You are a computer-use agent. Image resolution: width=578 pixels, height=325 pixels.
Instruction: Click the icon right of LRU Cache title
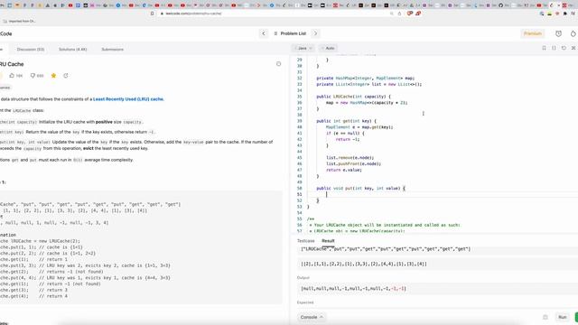point(279,64)
